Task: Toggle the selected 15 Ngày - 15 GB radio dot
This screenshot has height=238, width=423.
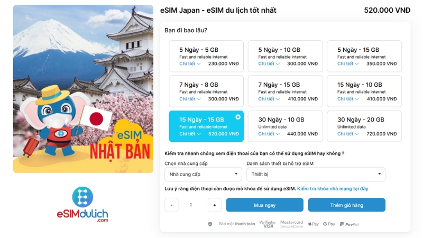Action: [x=237, y=117]
